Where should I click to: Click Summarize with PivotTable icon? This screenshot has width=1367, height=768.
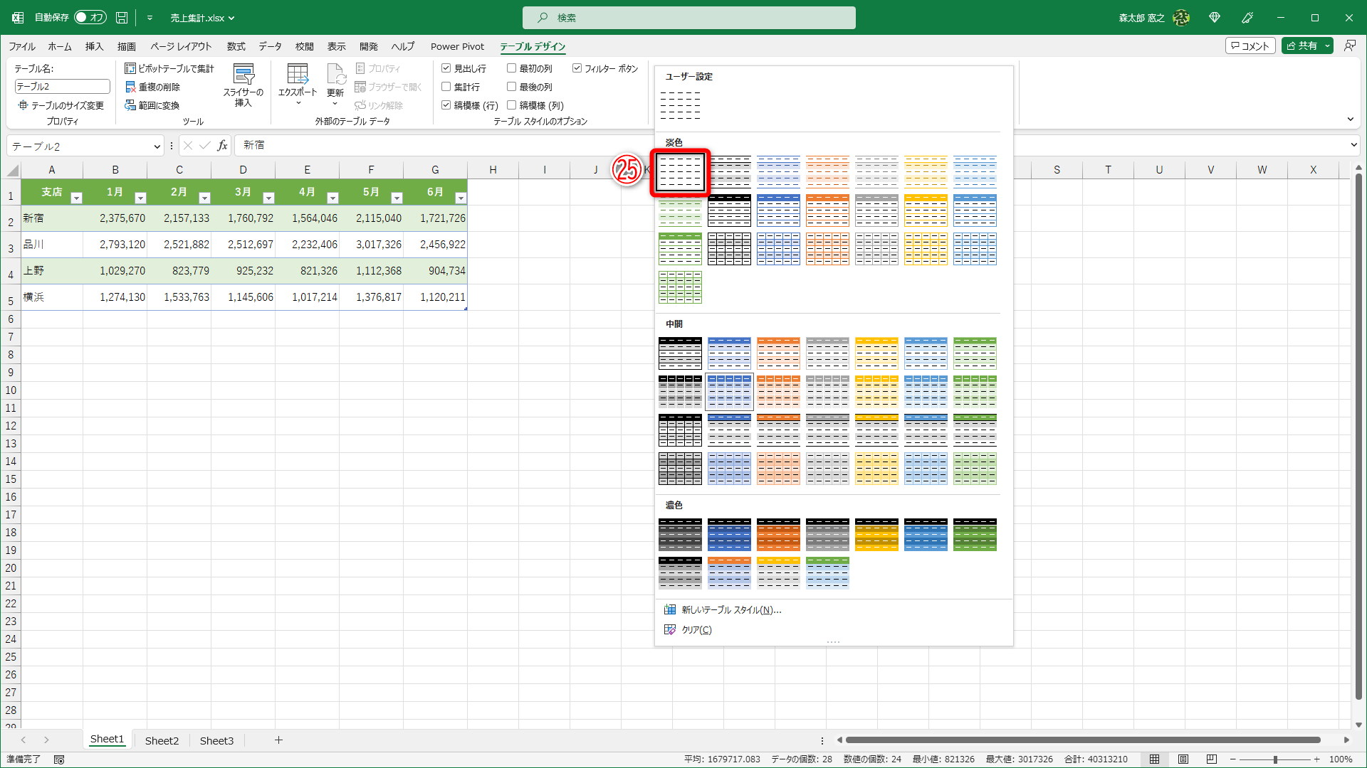pyautogui.click(x=130, y=68)
